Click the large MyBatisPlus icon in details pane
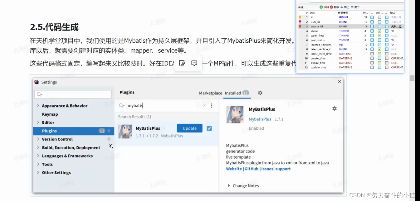This screenshot has width=420, height=201. pyautogui.click(x=235, y=115)
